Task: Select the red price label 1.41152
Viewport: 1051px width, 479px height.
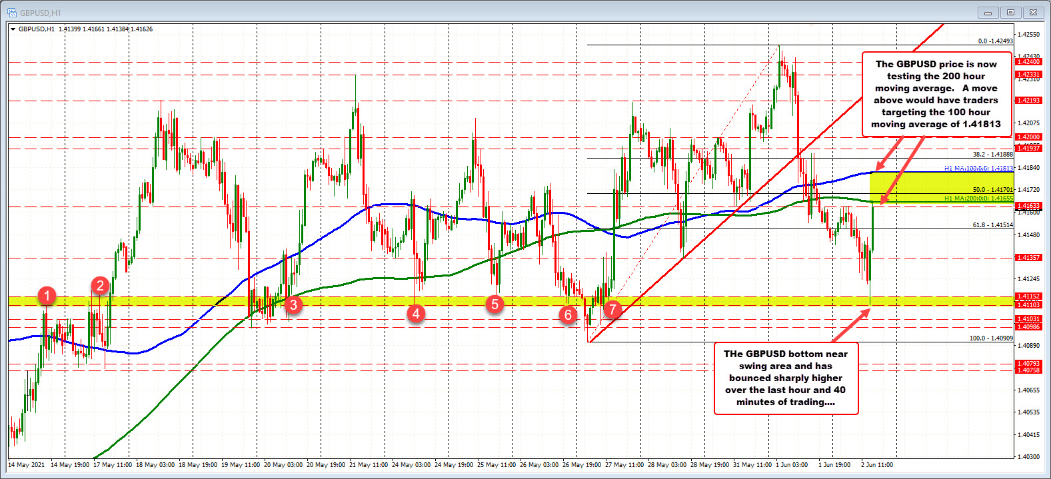Action: tap(1028, 296)
